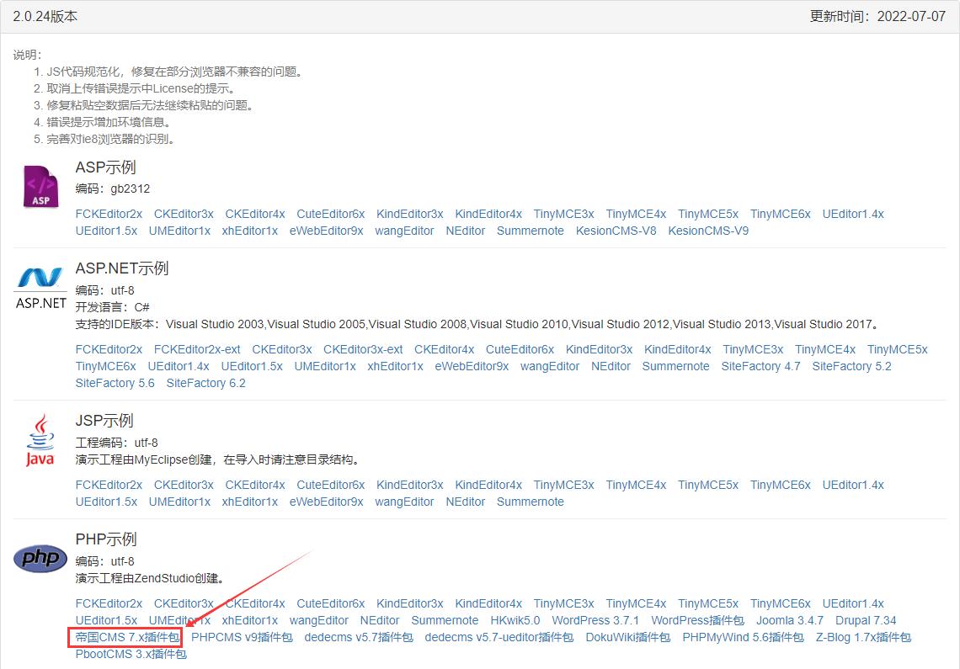
Task: Open dedecms v5.7插件包 link
Action: pos(359,637)
